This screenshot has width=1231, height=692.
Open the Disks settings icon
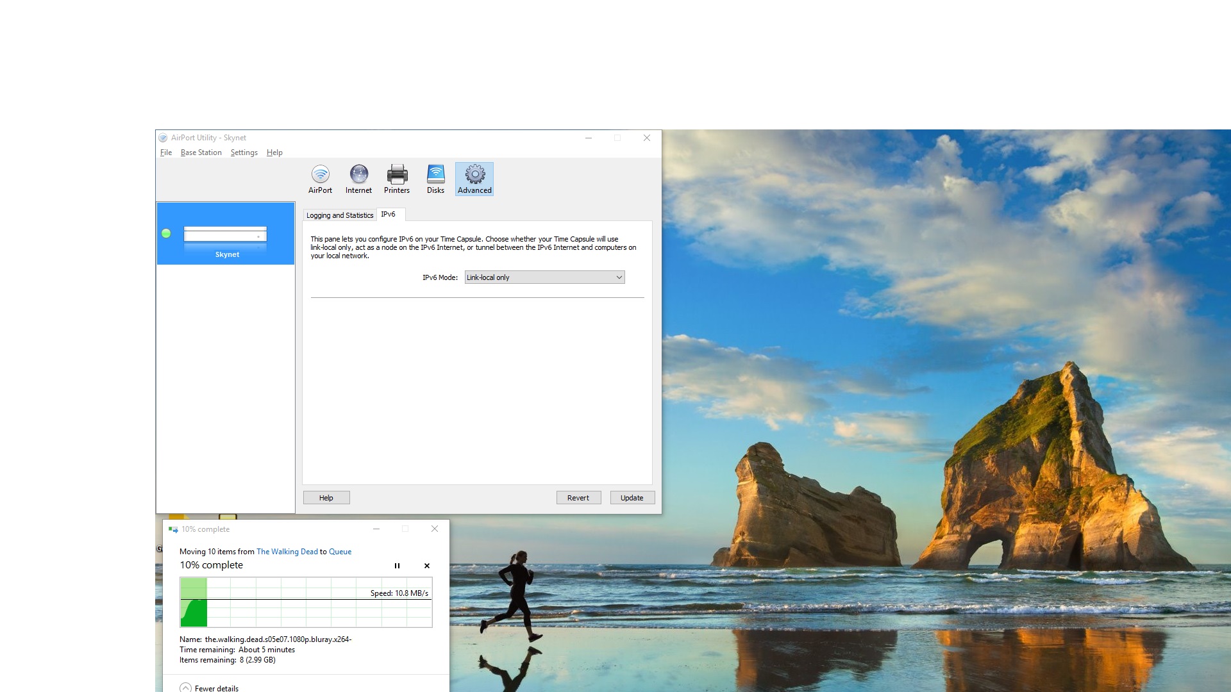pos(435,179)
